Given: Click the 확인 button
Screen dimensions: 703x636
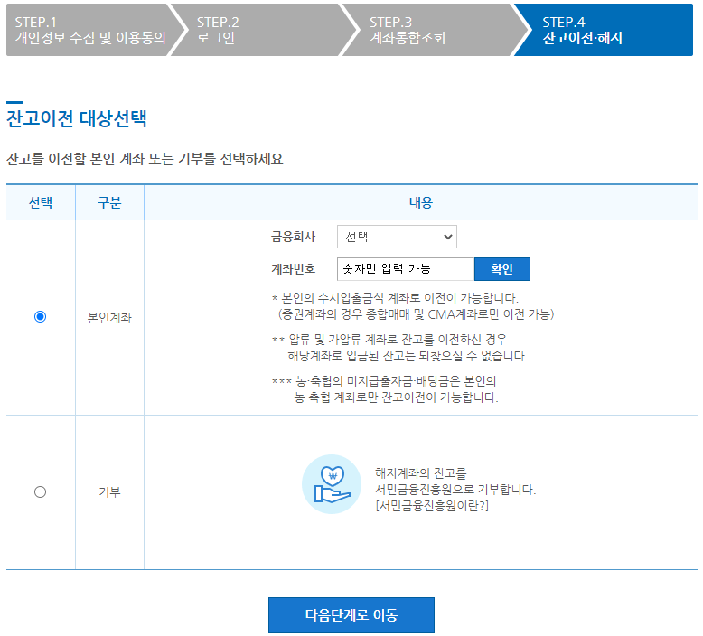Looking at the screenshot, I should [x=502, y=269].
